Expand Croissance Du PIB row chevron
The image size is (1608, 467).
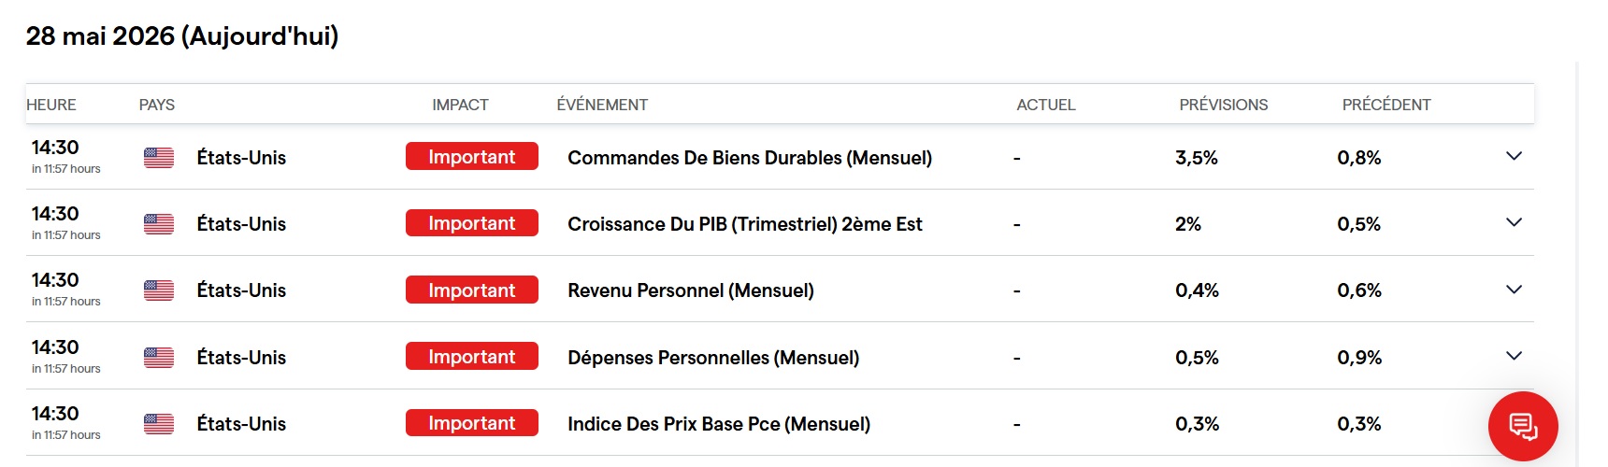(1515, 222)
